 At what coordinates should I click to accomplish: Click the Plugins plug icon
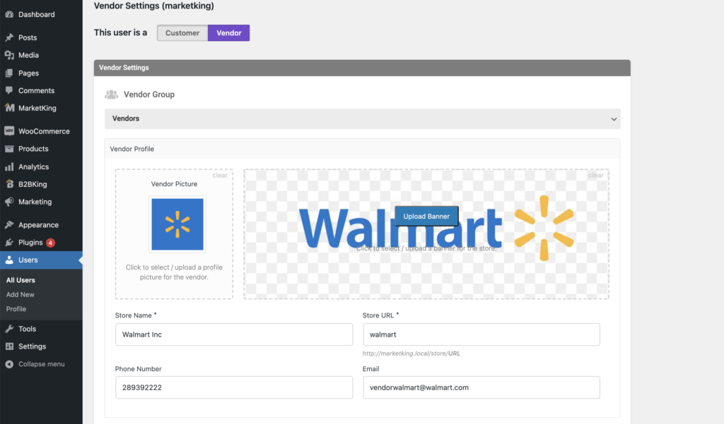[9, 243]
